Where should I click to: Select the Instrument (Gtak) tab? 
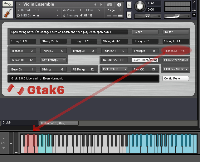tap(59, 123)
